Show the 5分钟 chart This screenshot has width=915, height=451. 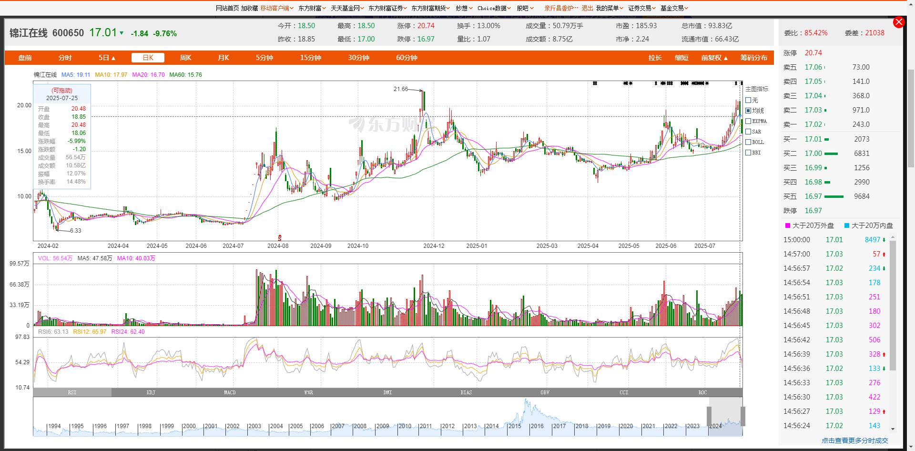264,58
